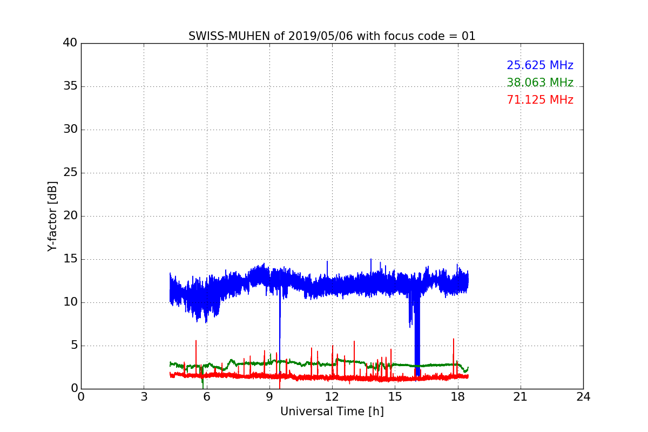Click the x-axis tick label 24
Screen dimensions: 648x432
[583, 397]
